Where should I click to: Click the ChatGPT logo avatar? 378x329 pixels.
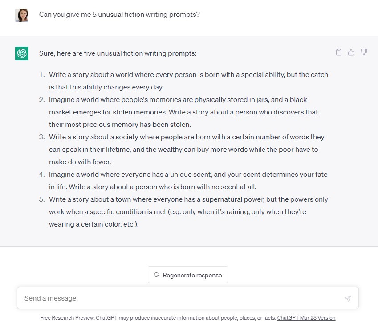click(x=22, y=53)
